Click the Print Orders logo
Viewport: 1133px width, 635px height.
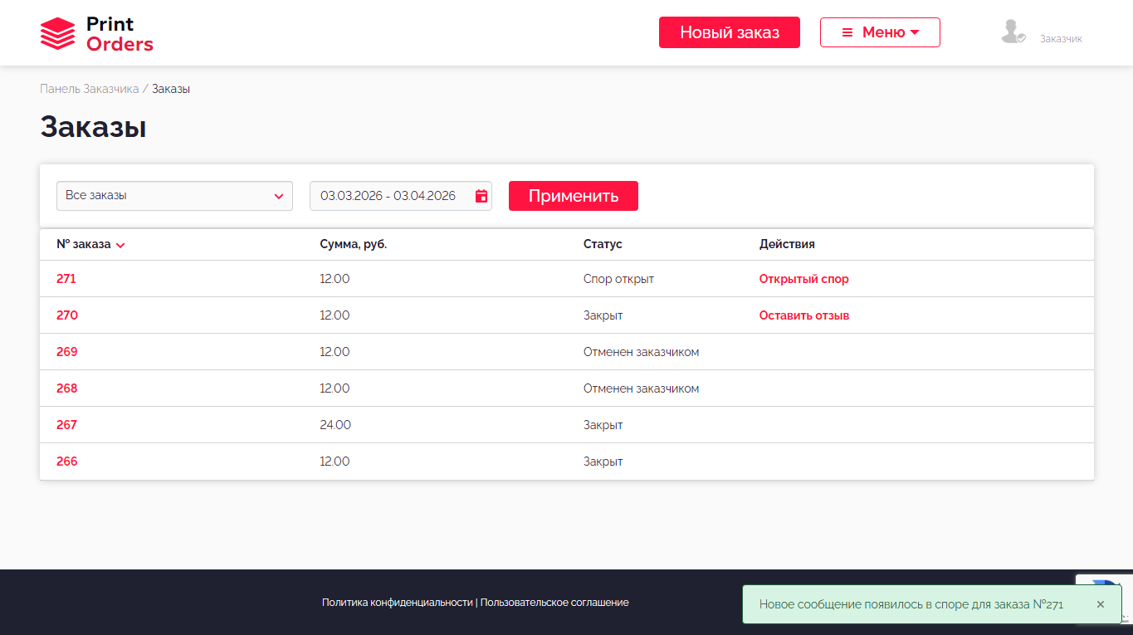(x=96, y=34)
